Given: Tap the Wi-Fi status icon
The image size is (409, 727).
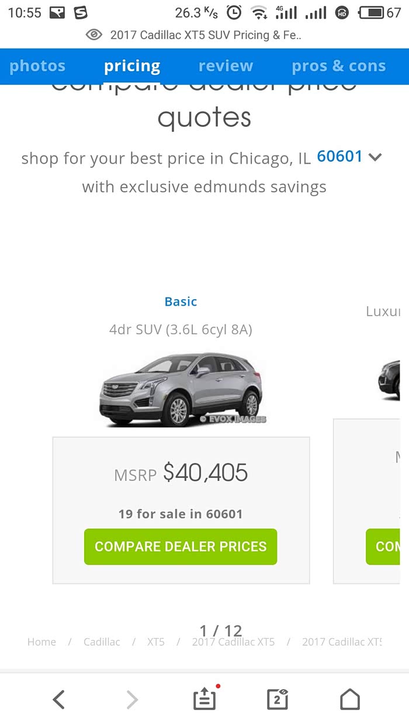Looking at the screenshot, I should click(x=258, y=12).
